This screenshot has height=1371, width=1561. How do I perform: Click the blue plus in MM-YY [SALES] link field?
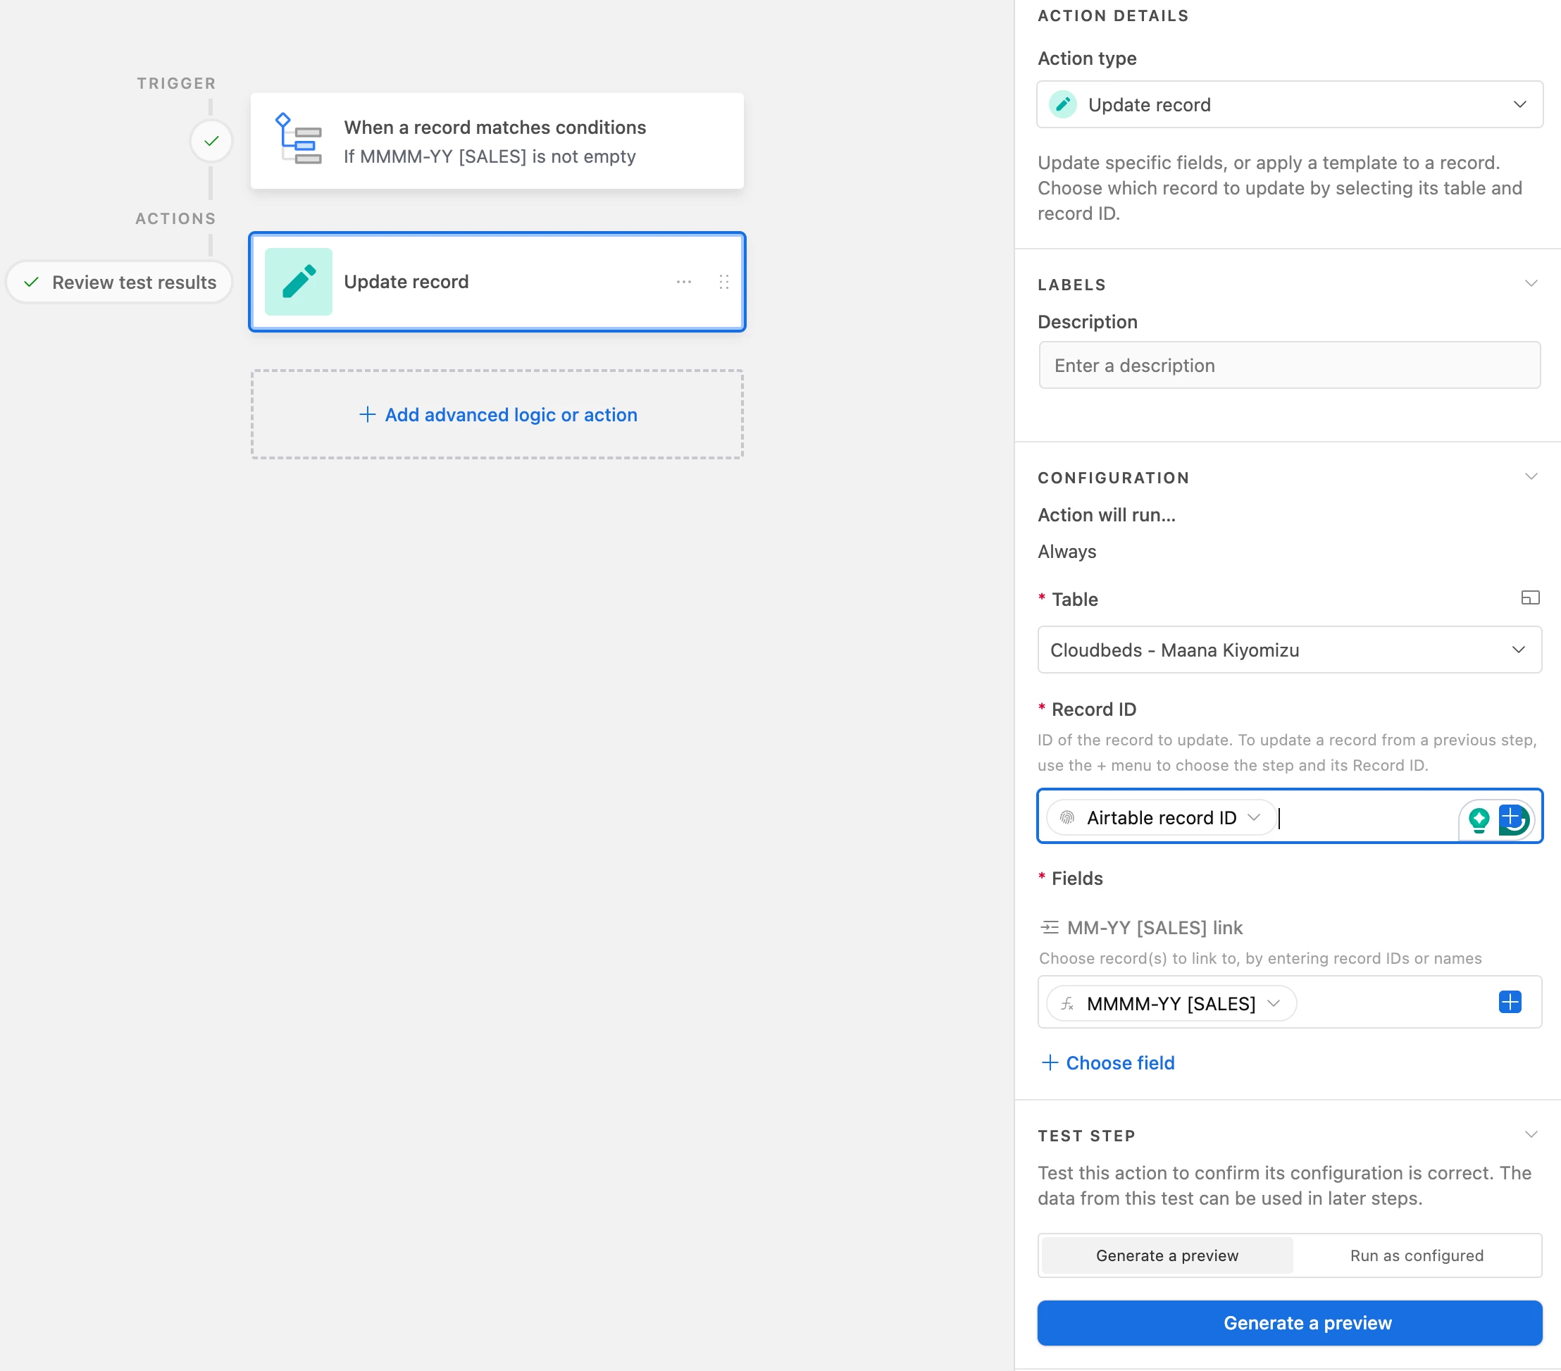(x=1509, y=1002)
